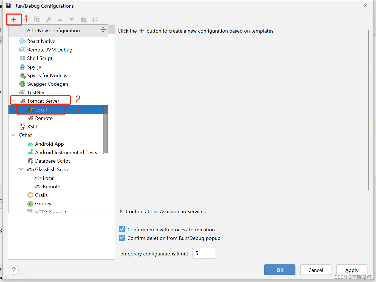The width and height of the screenshot is (376, 282).
Task: Click the configuration list vertical scrollbar
Action: 106,130
